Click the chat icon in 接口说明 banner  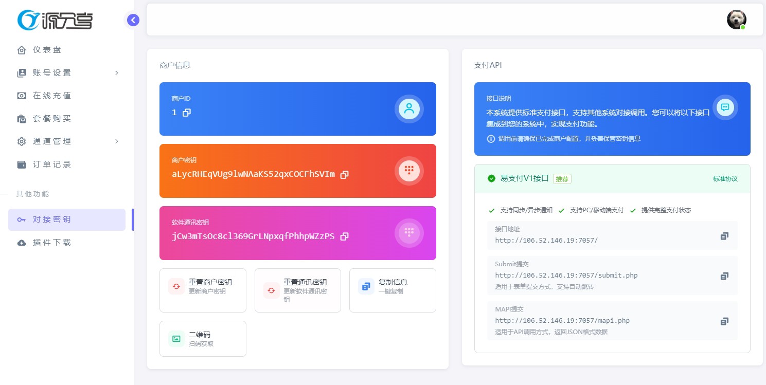tap(725, 107)
